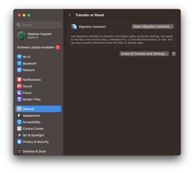Click the Desktop & Dock icon
This screenshot has width=194, height=173.
point(19,151)
